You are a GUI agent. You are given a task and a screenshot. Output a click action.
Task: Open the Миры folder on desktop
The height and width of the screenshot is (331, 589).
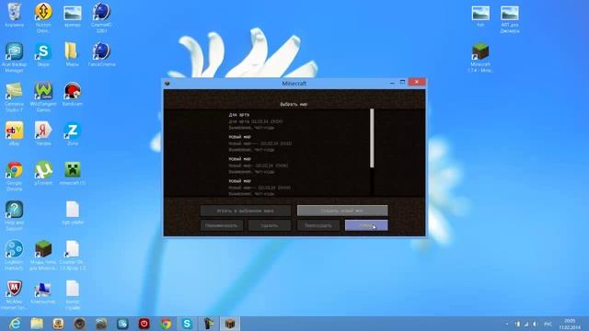(72, 55)
